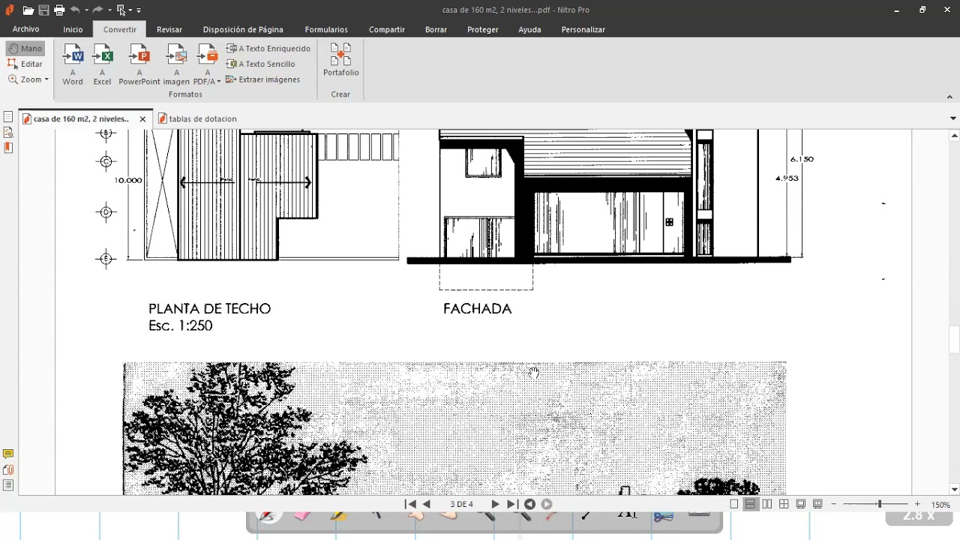Click A Texto Sencillo button

[261, 64]
